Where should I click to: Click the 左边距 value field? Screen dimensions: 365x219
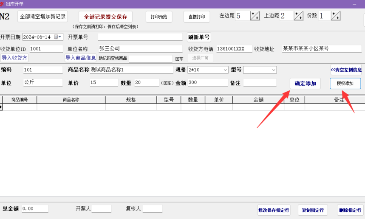(x=243, y=16)
